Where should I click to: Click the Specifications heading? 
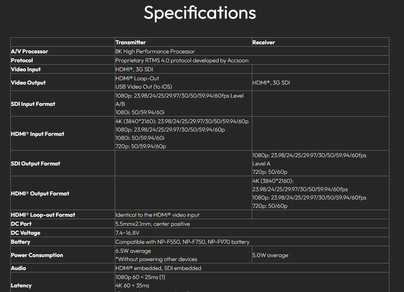pyautogui.click(x=200, y=13)
